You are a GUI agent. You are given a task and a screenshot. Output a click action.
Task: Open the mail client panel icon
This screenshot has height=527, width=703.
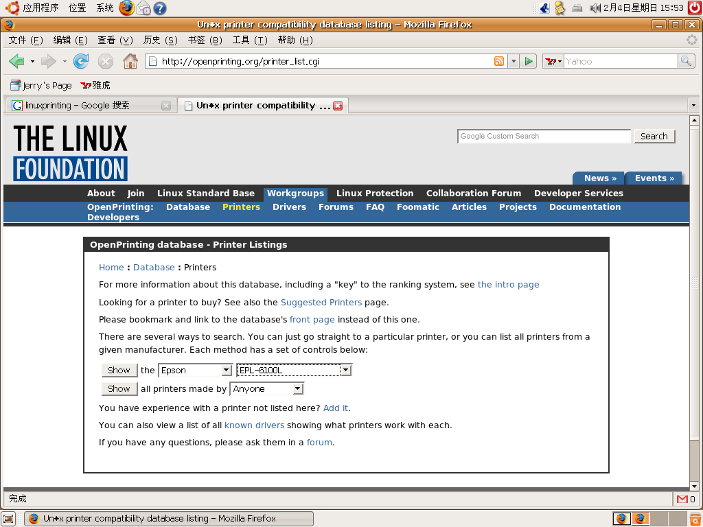143,8
